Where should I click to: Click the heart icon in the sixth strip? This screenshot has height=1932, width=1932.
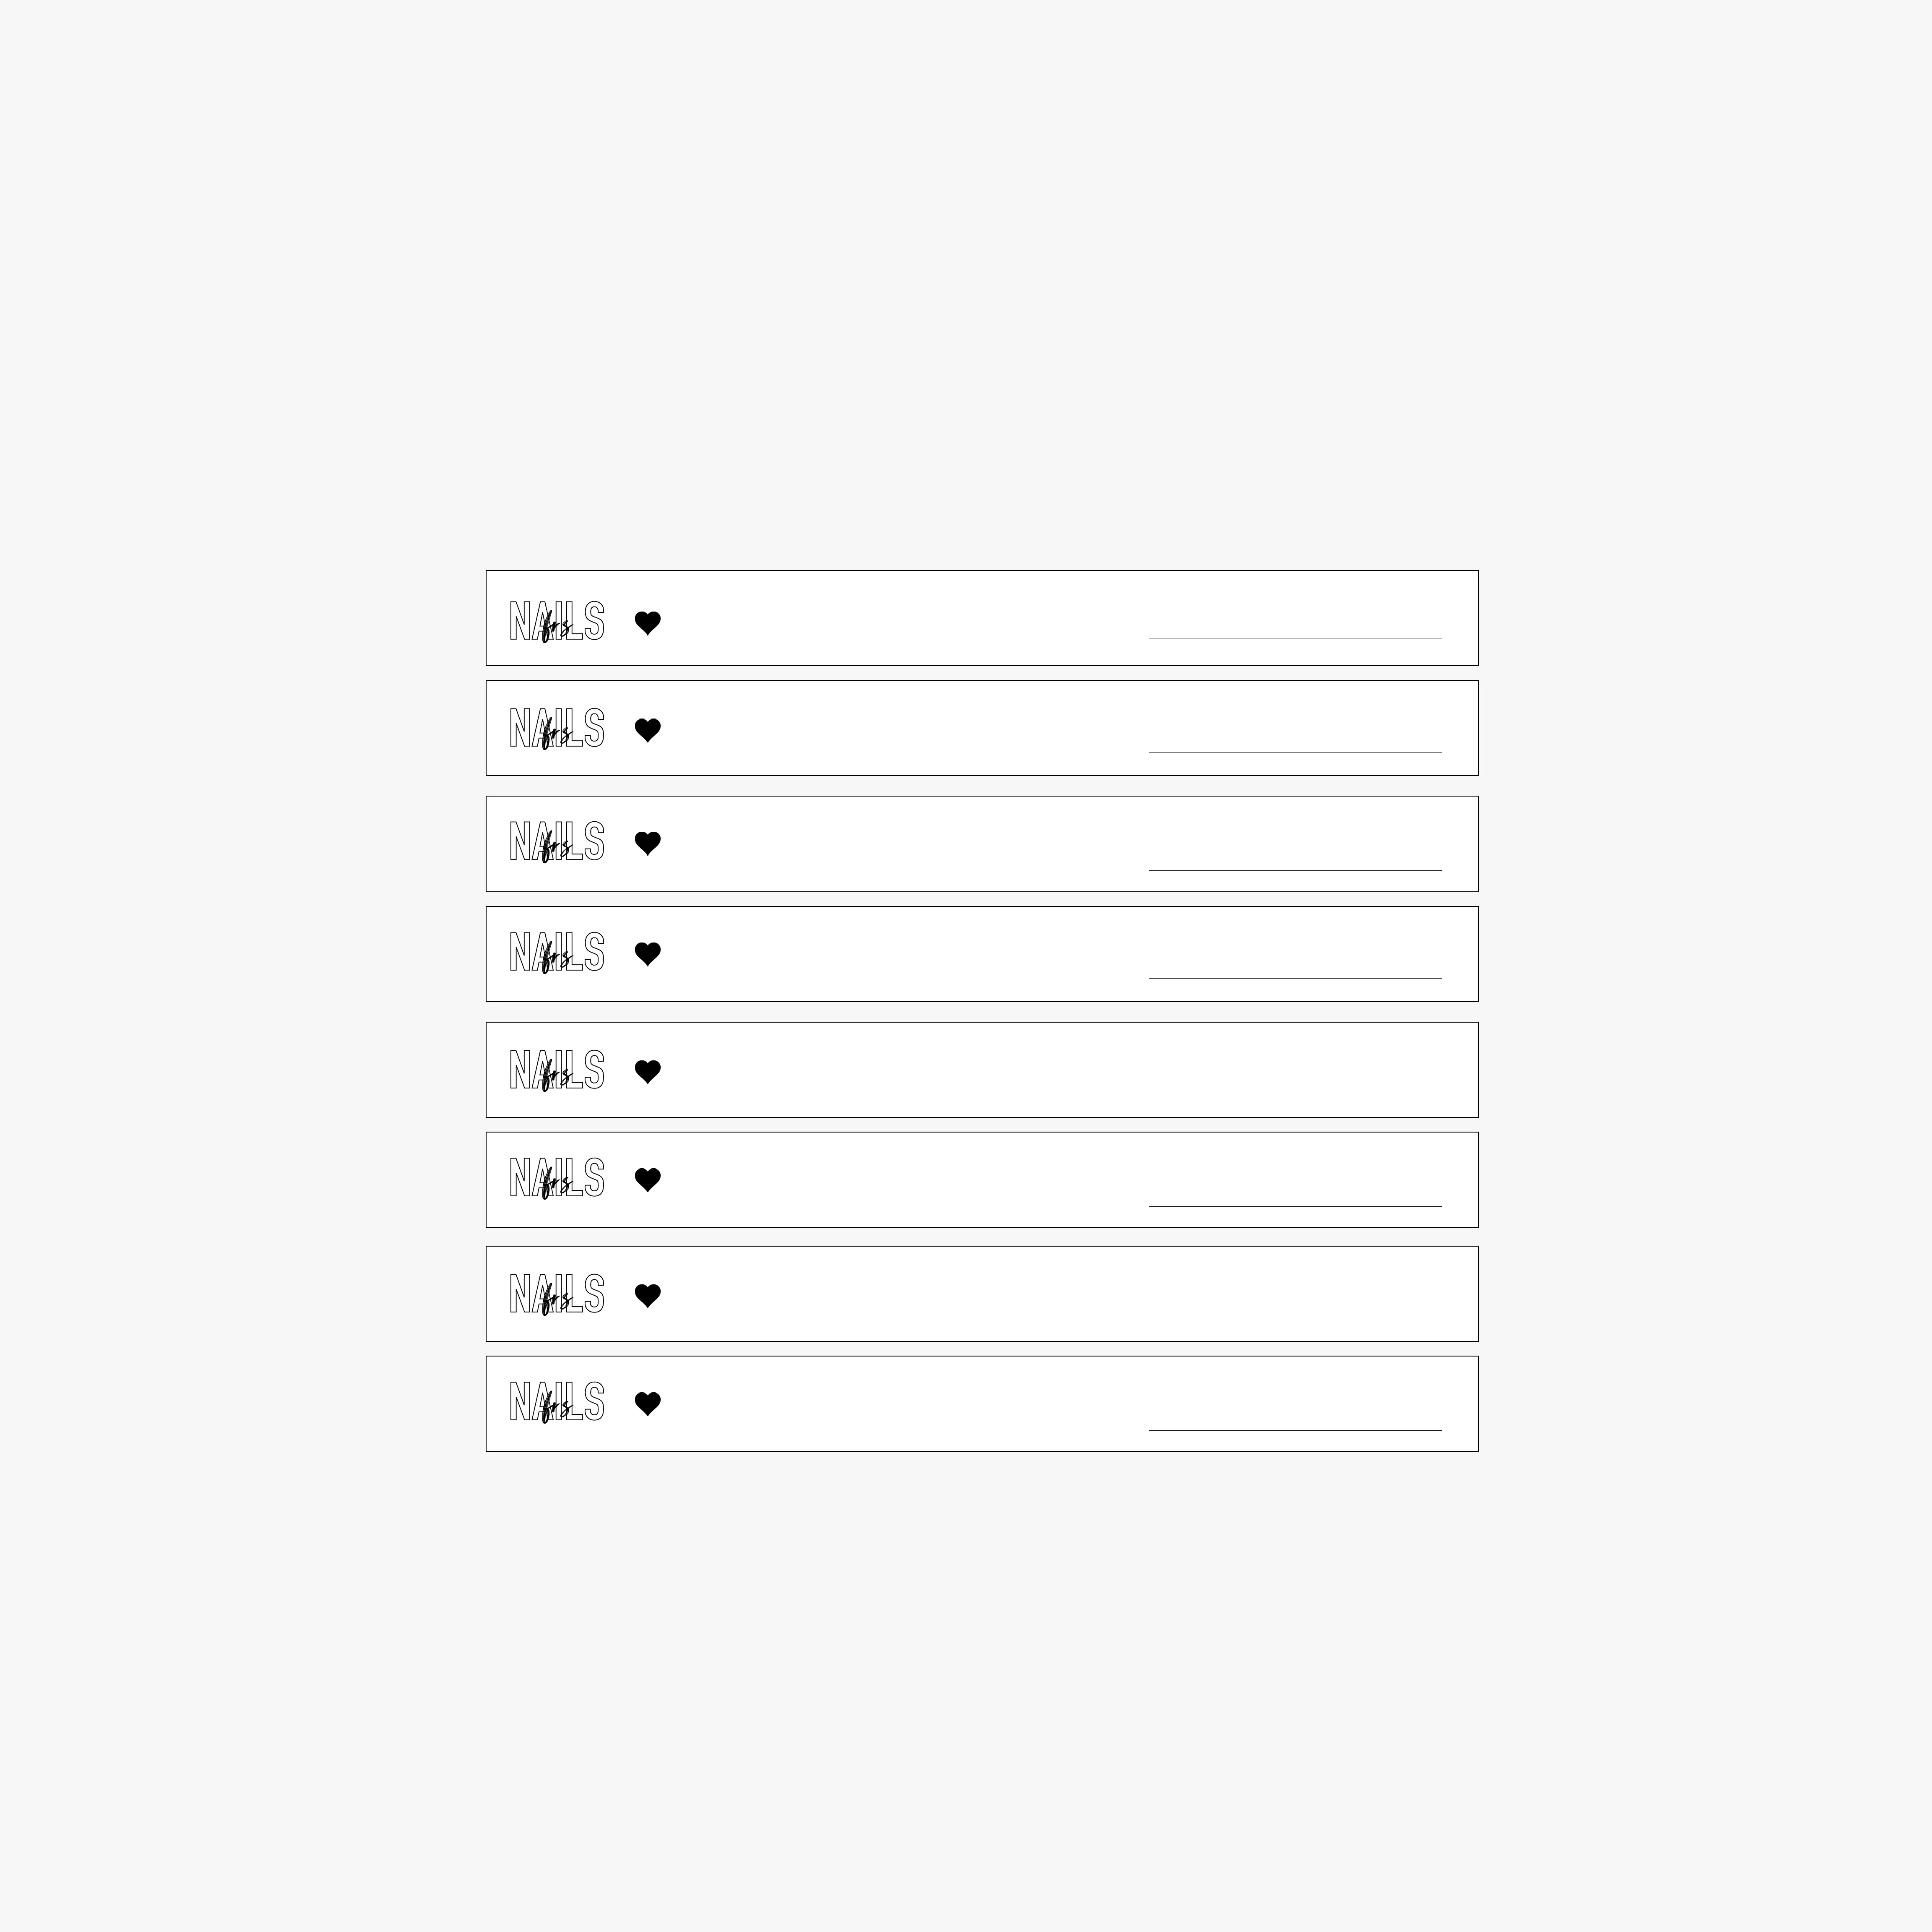pyautogui.click(x=648, y=1179)
